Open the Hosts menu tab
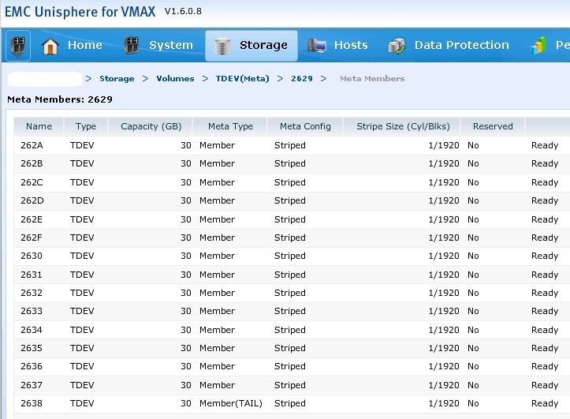The image size is (570, 419). click(350, 46)
